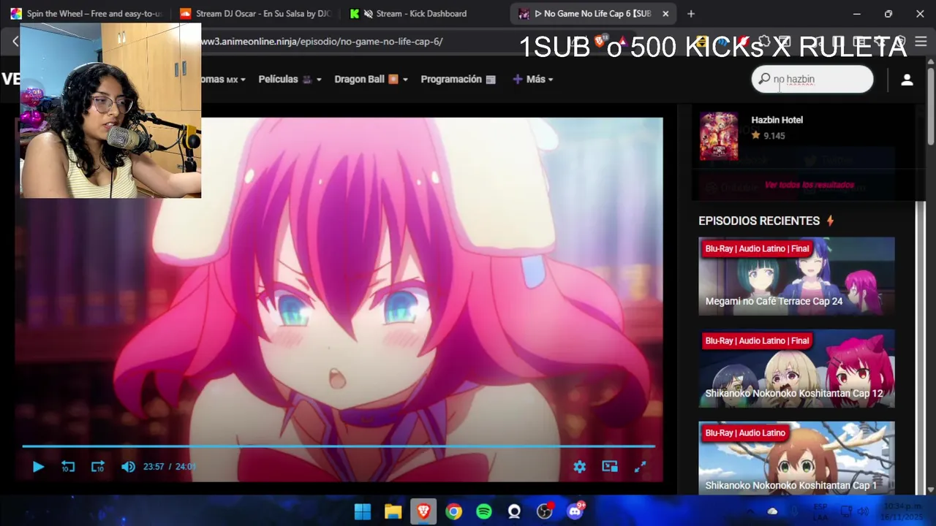Open the video player settings gear
The width and height of the screenshot is (936, 526).
tap(580, 467)
